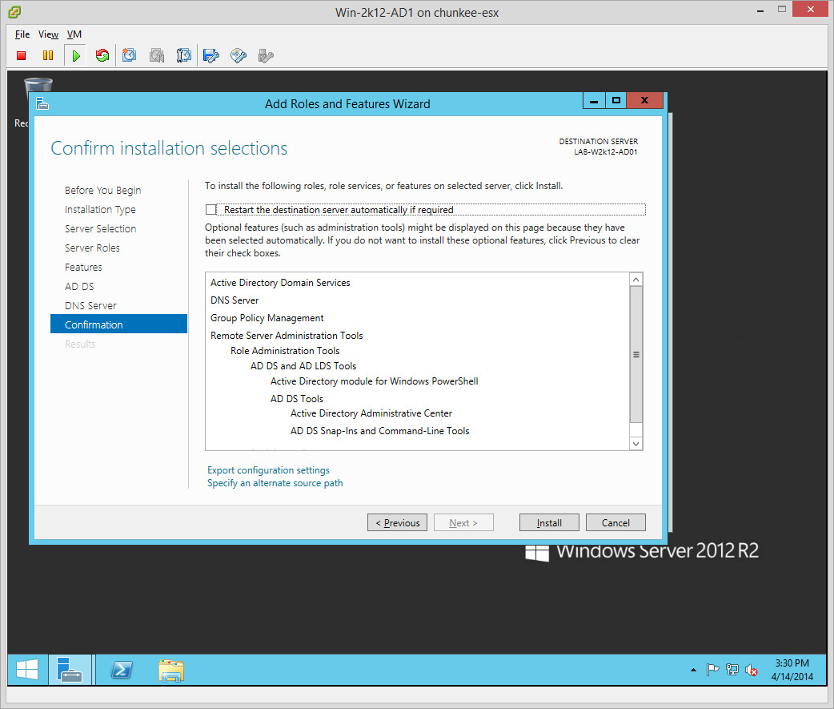Image resolution: width=834 pixels, height=709 pixels.
Task: Click the Install button
Action: tap(549, 522)
